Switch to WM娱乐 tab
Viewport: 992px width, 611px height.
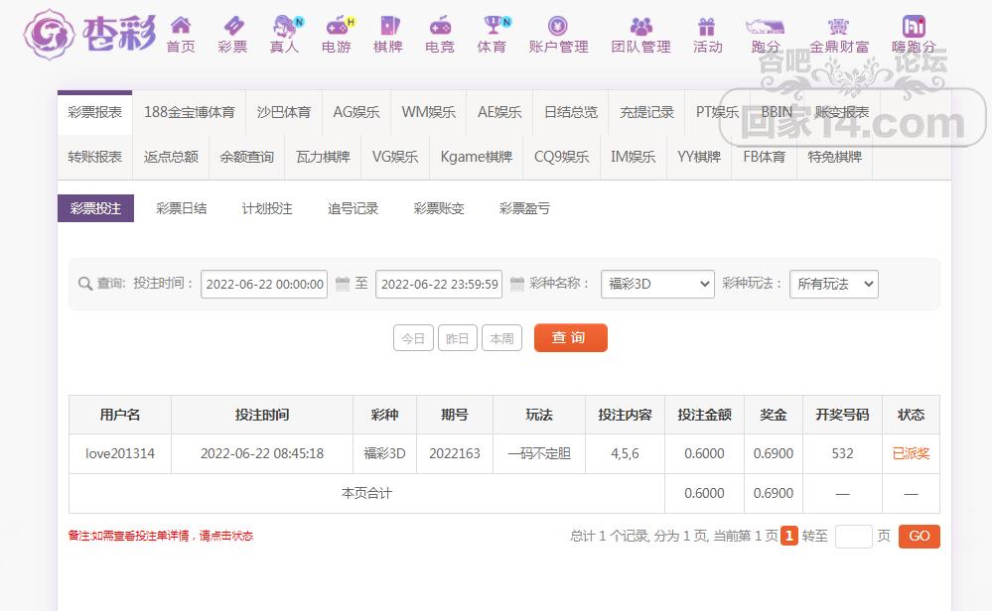[x=428, y=112]
